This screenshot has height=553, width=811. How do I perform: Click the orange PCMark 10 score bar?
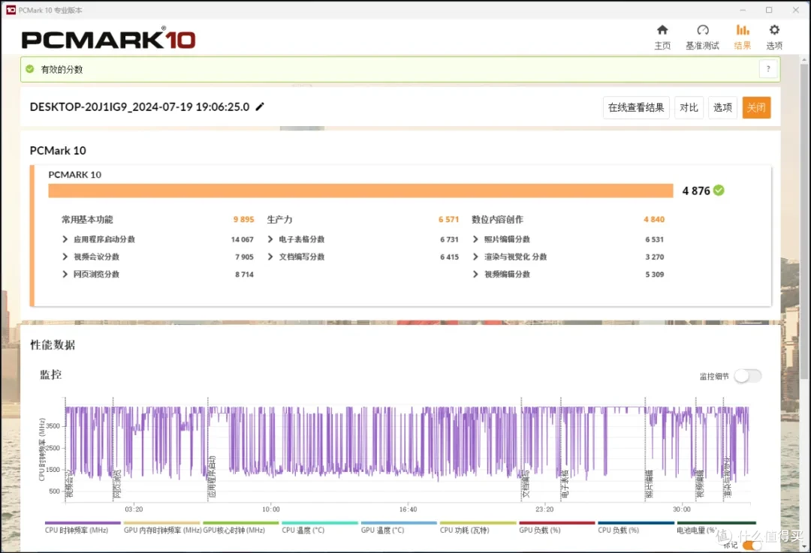pos(360,191)
